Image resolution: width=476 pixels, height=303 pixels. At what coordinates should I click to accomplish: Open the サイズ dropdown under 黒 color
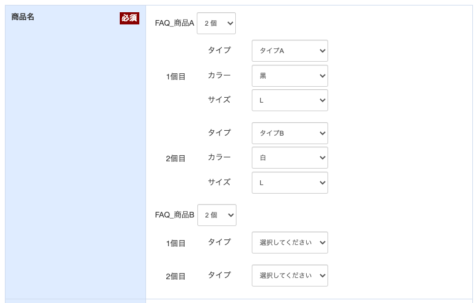[x=290, y=100]
